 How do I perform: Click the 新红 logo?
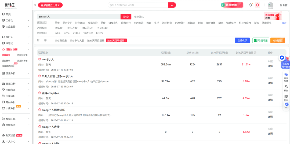(11, 6)
